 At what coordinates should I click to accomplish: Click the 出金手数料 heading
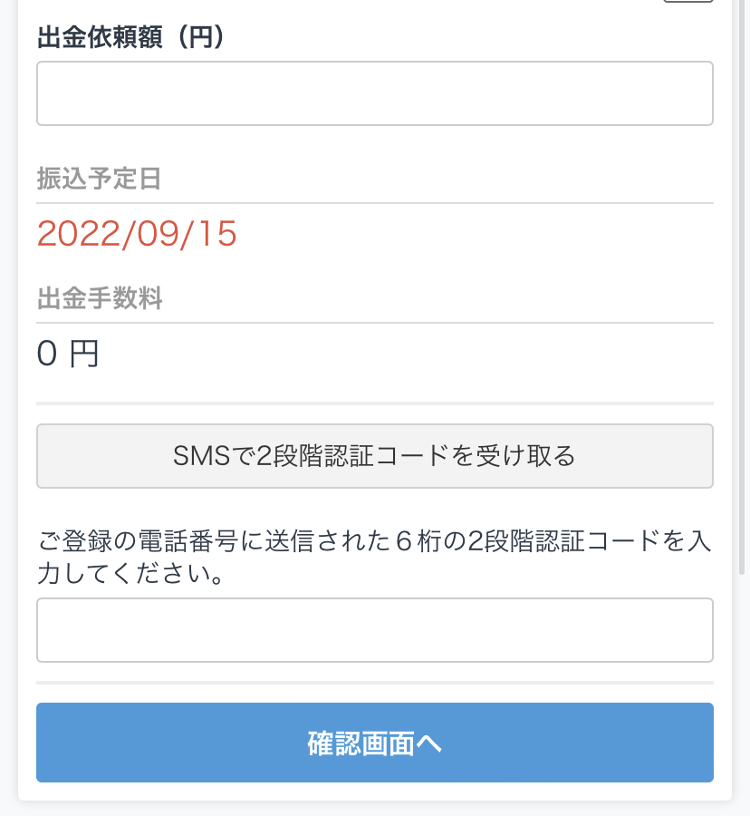100,298
